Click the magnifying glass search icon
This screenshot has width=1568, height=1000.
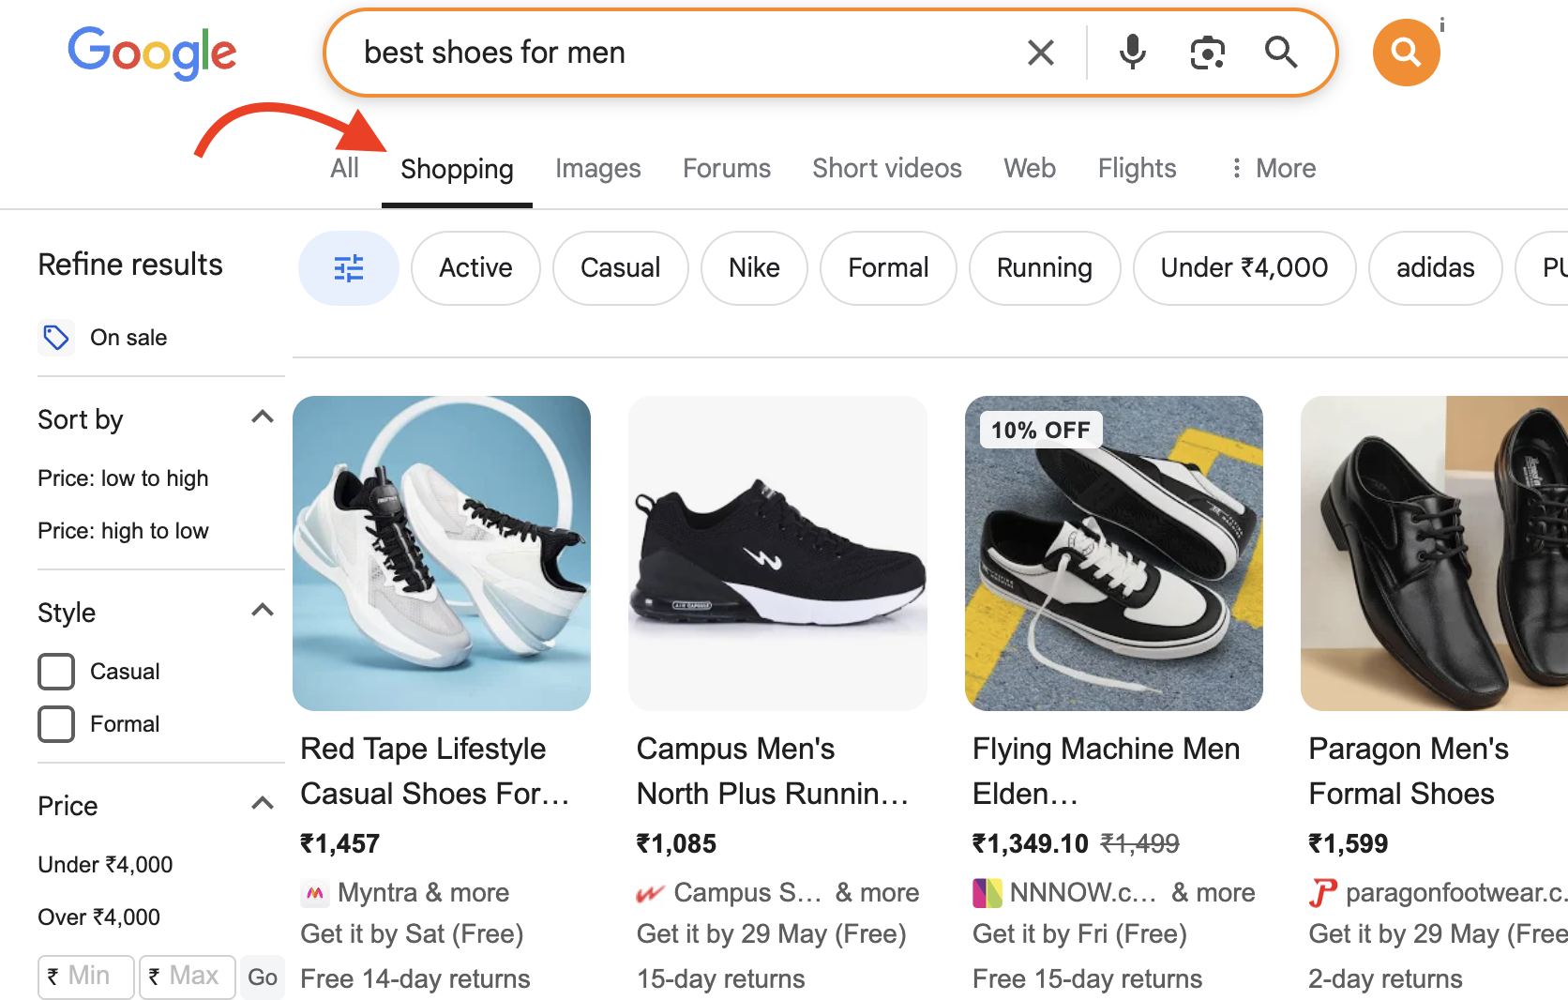coord(1281,53)
